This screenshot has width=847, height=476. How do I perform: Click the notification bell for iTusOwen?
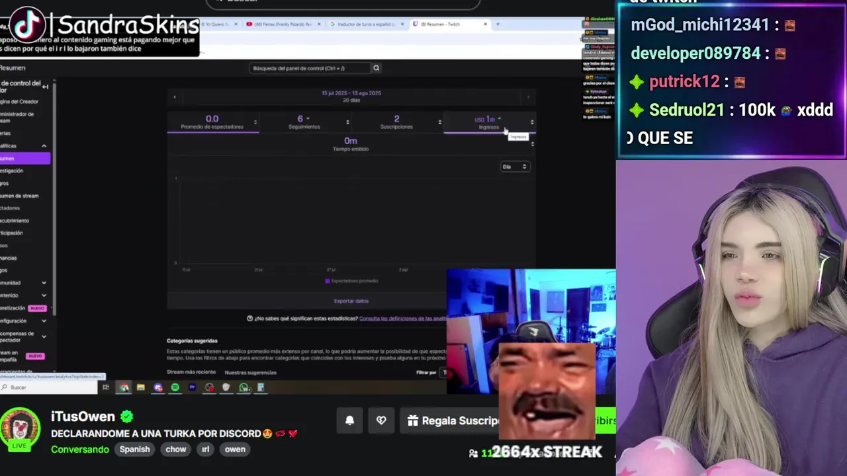[x=349, y=420]
